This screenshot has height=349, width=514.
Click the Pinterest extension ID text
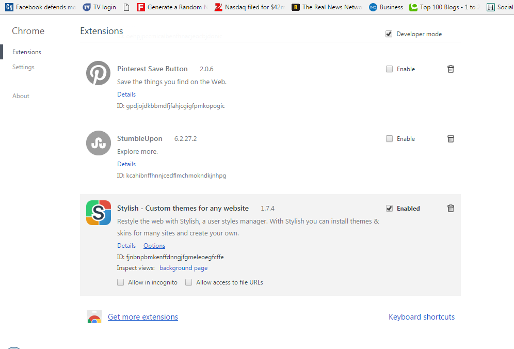pos(171,106)
